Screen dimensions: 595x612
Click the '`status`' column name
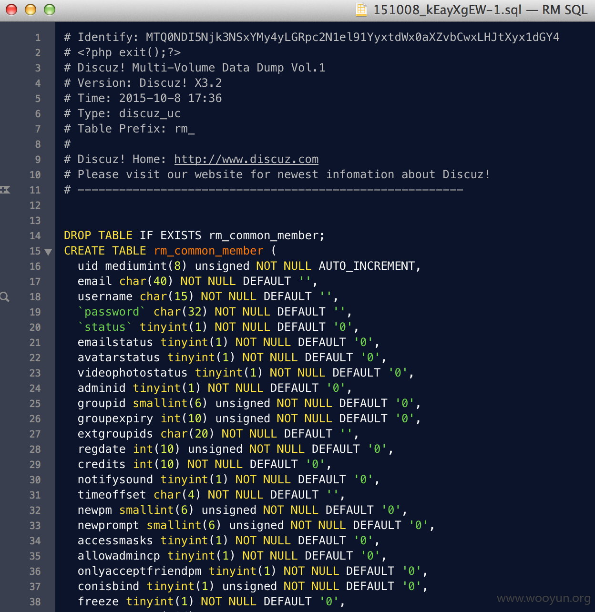point(105,327)
